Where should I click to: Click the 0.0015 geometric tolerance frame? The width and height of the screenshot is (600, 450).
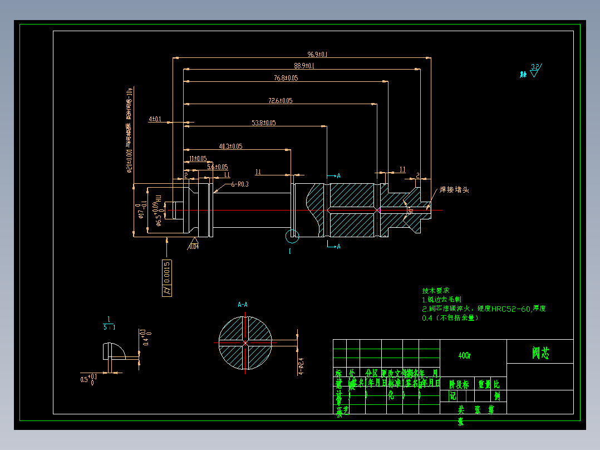coord(167,278)
